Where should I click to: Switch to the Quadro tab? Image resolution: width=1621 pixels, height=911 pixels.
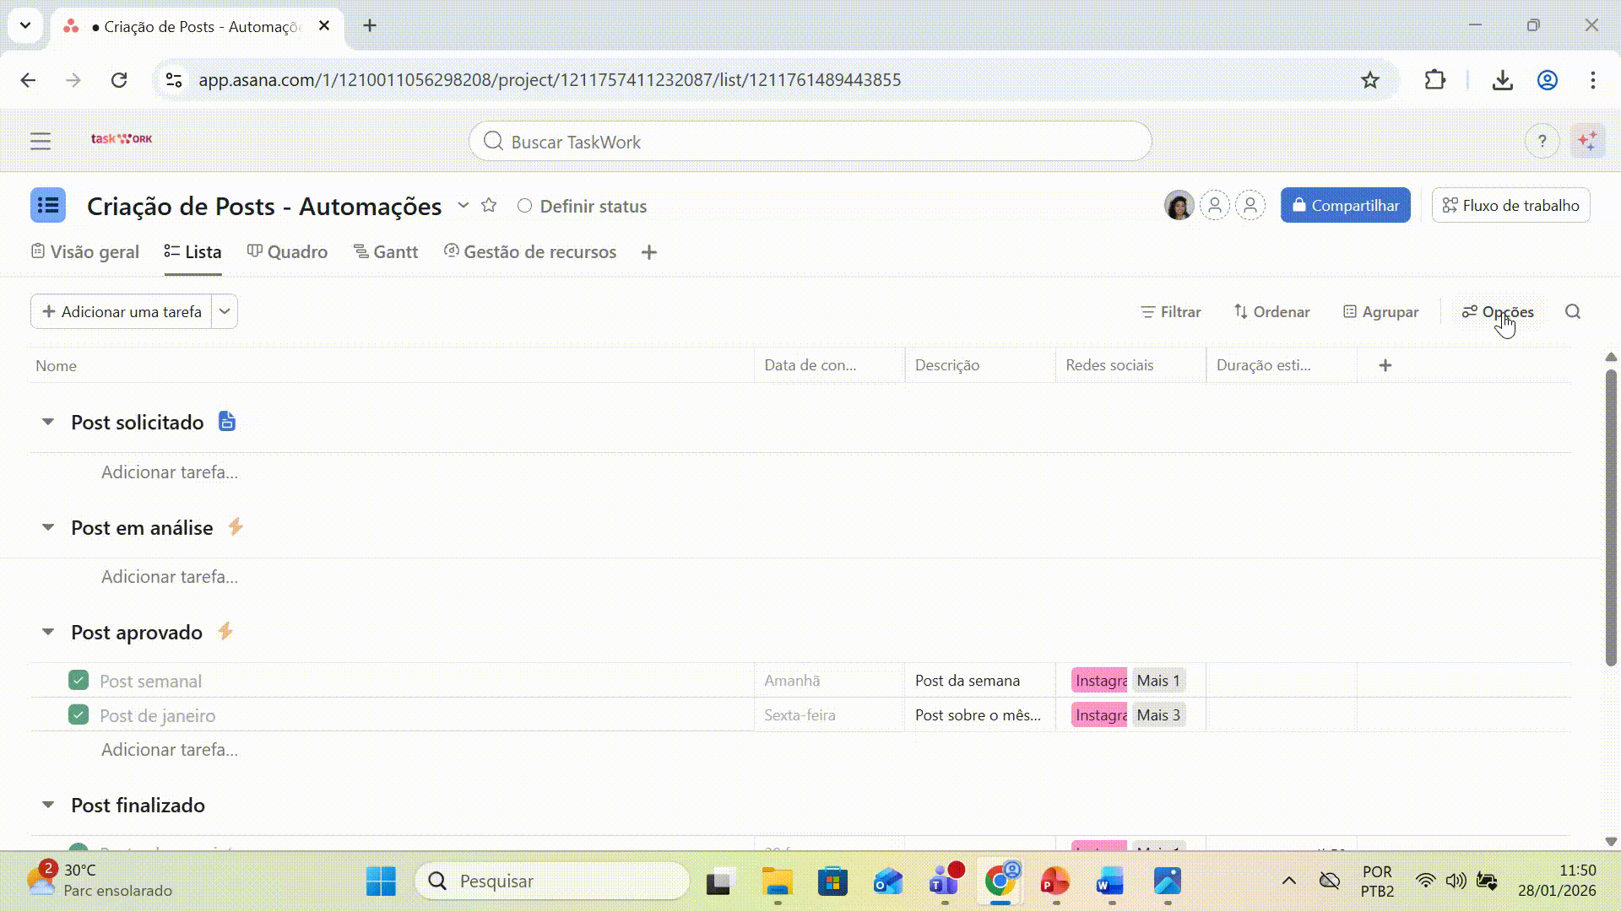point(287,252)
